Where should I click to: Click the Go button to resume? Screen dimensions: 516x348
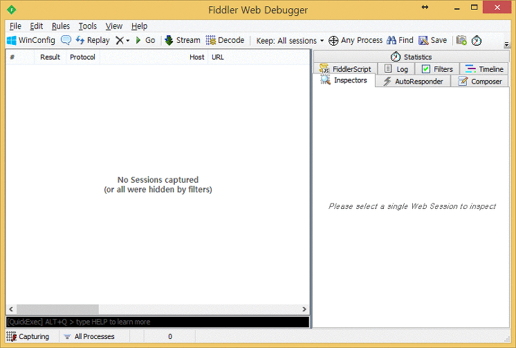click(145, 40)
